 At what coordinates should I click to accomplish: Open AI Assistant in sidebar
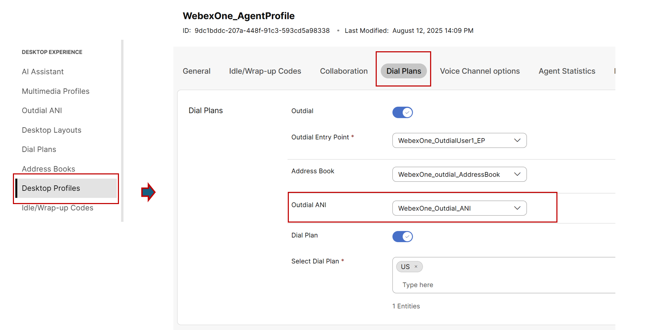[x=43, y=72]
